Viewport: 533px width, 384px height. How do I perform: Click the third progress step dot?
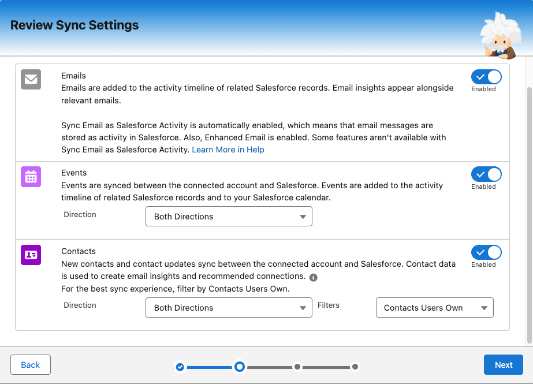(x=297, y=367)
